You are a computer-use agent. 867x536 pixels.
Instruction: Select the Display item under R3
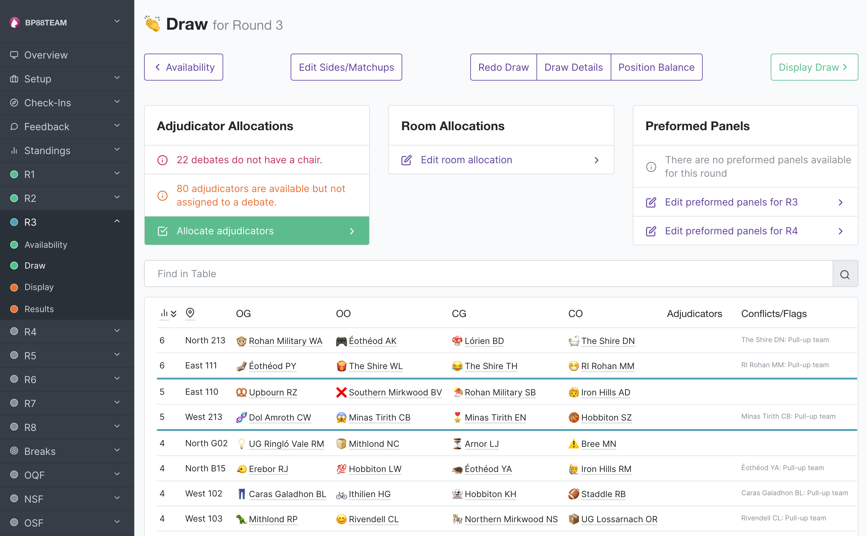coord(39,287)
